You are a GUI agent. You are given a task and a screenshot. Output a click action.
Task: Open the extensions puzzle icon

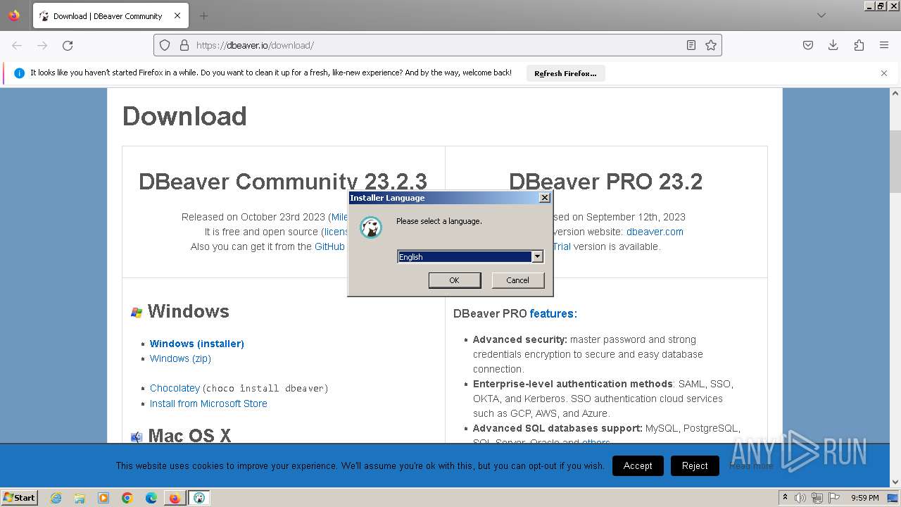pos(859,45)
